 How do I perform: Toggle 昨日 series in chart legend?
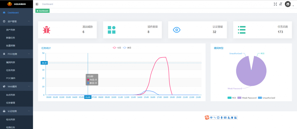(x=127, y=48)
